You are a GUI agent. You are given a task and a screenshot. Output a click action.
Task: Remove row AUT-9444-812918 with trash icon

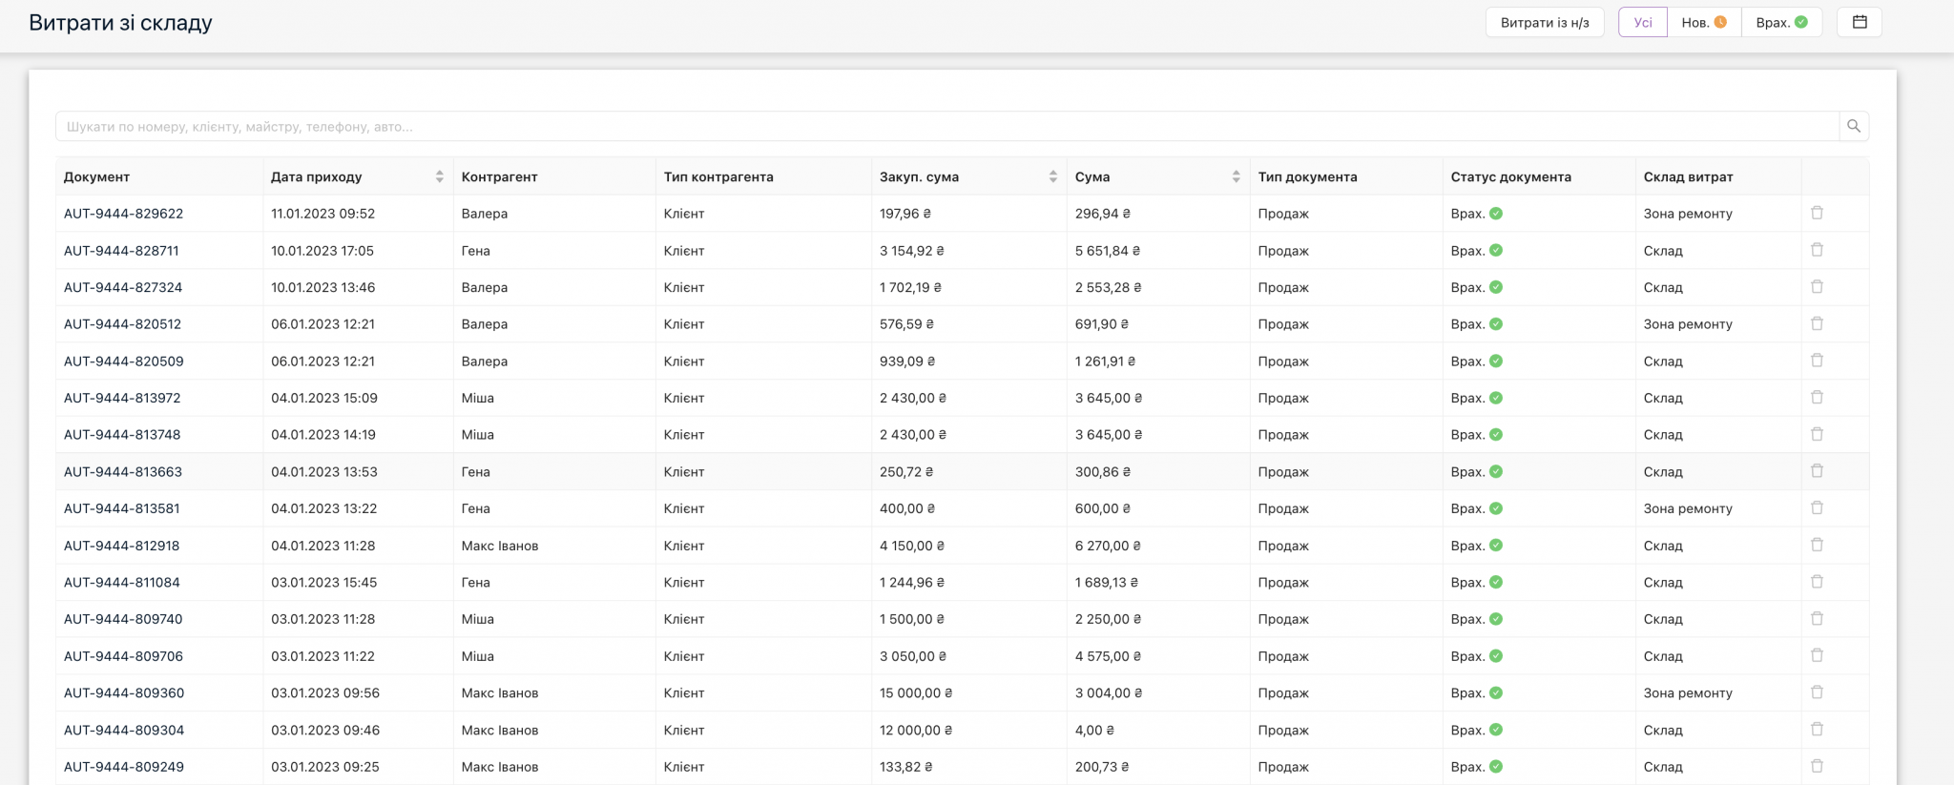[x=1817, y=545]
